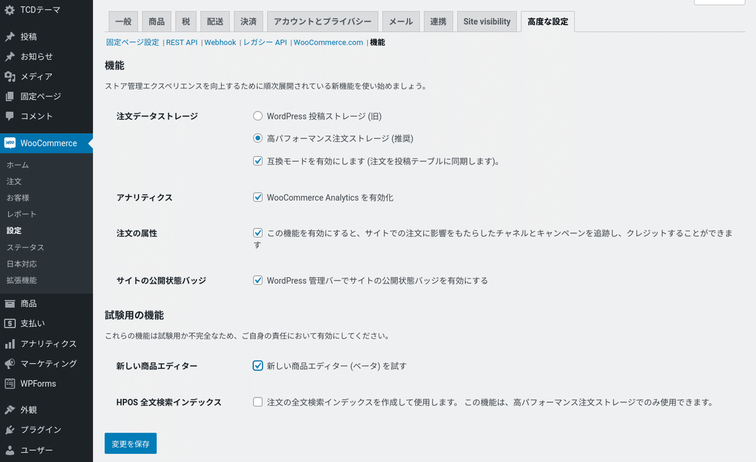Viewport: 756px width, 462px height.
Task: Select the 高度な設定 tab
Action: click(x=548, y=21)
